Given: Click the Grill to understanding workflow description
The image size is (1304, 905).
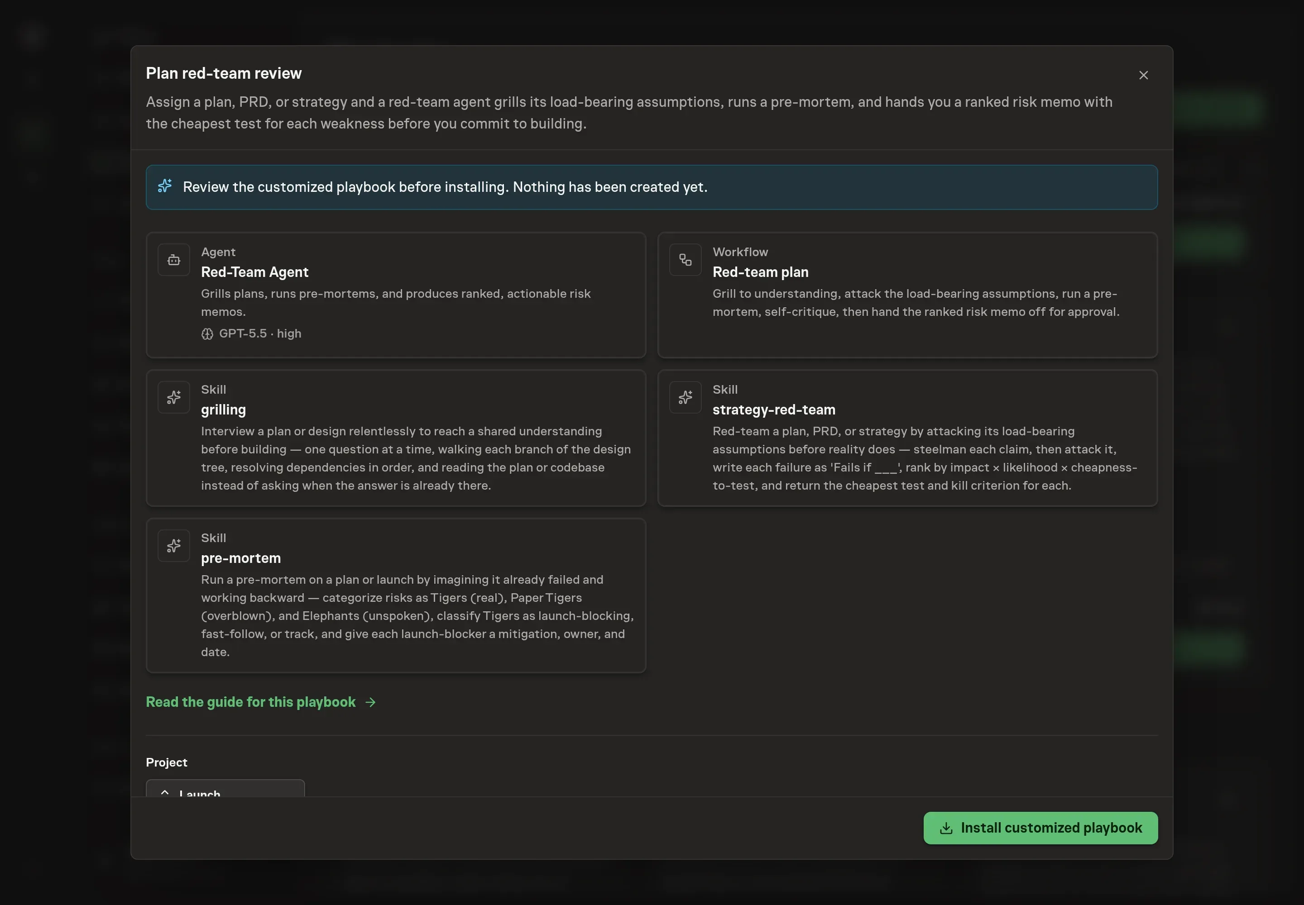Looking at the screenshot, I should pos(916,302).
